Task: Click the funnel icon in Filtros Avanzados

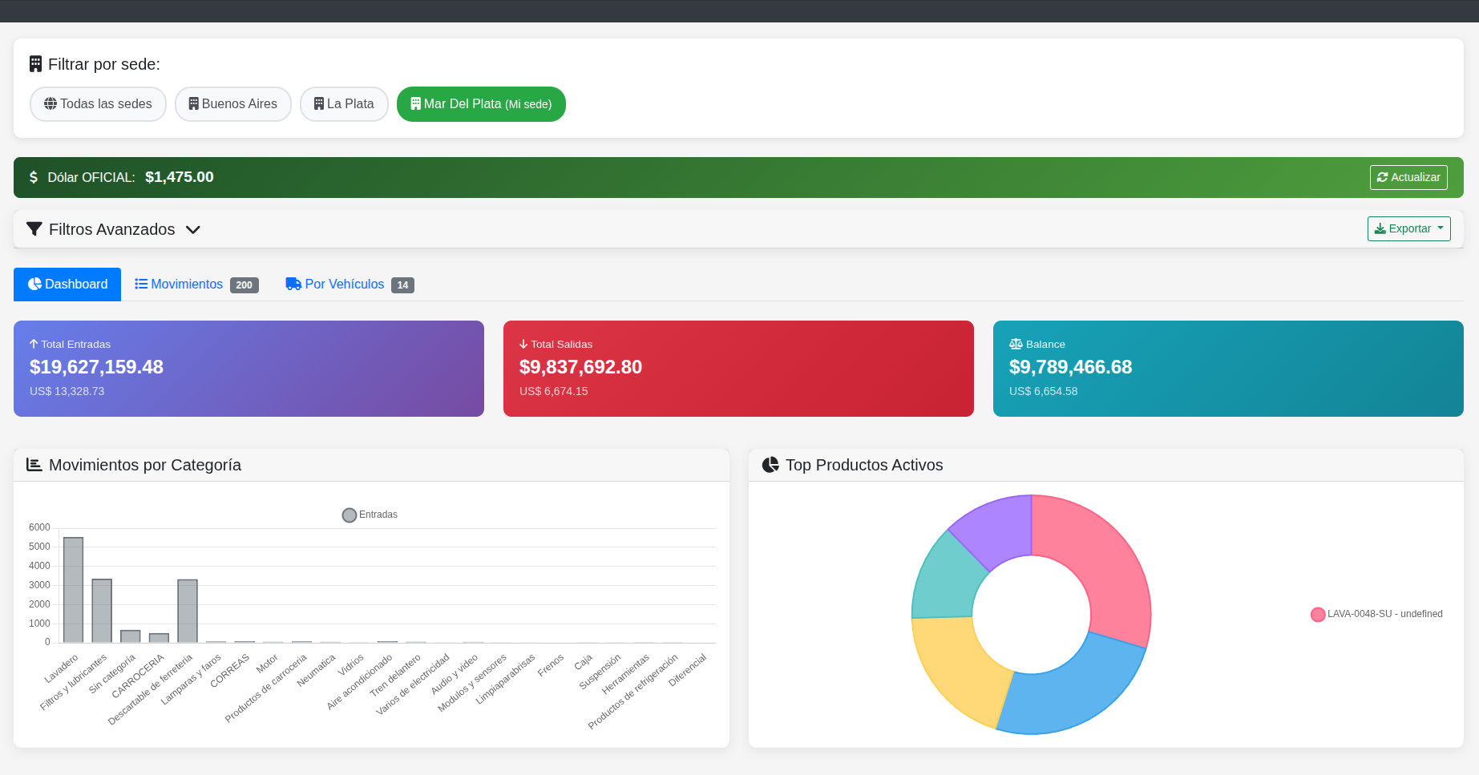Action: pos(34,229)
